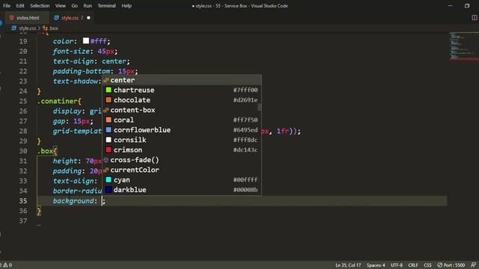Select the cyan suggestion
This screenshot has width=479, height=269.
pos(182,180)
